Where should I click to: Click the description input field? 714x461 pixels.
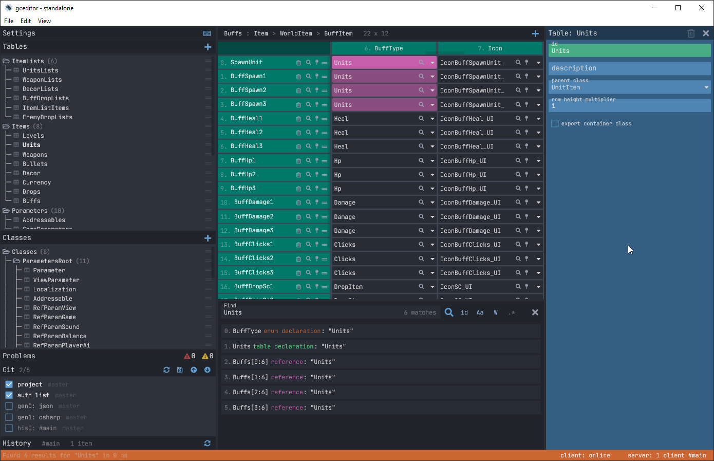coord(629,68)
